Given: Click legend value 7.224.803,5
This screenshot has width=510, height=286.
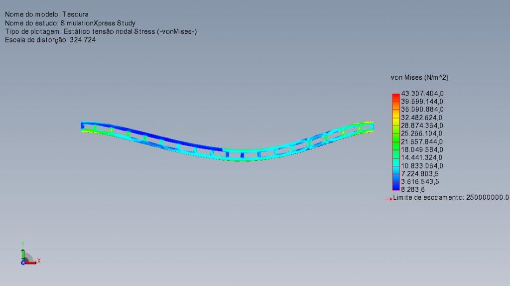Looking at the screenshot, I should click(420, 174).
